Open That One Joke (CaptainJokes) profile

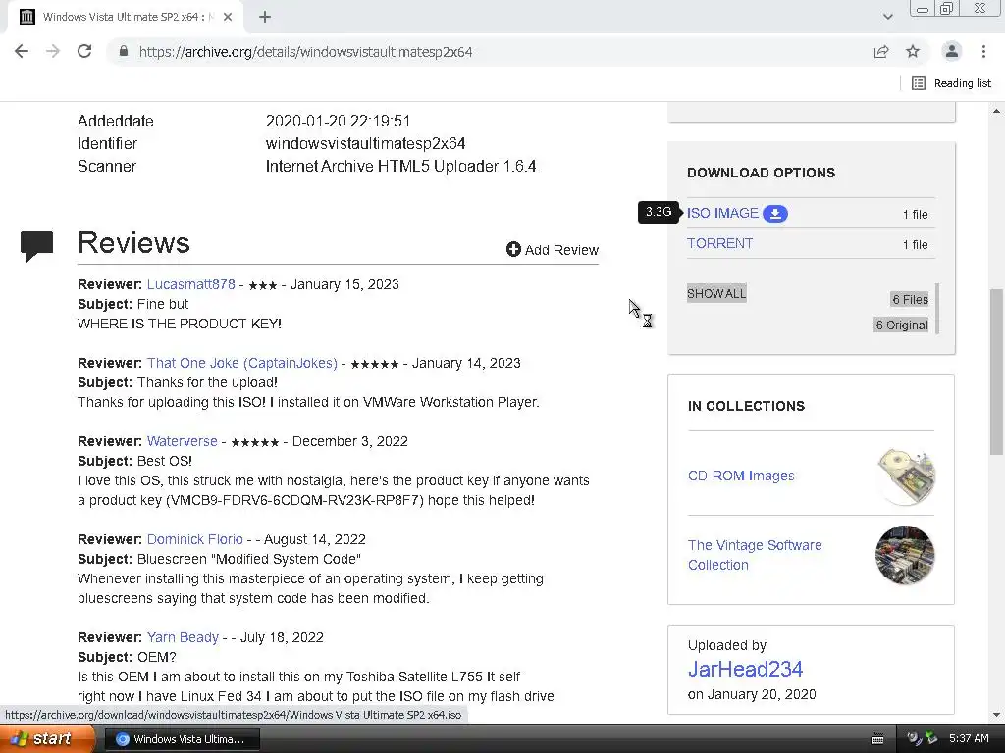coord(242,363)
